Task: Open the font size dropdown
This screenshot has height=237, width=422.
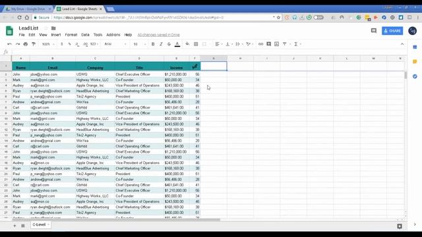Action: point(139,44)
